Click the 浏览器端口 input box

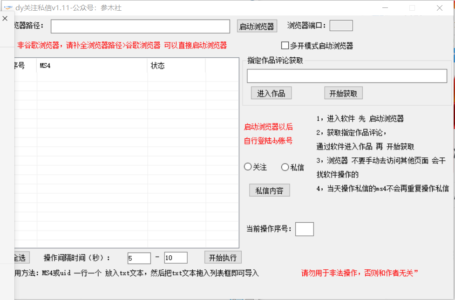(x=340, y=26)
